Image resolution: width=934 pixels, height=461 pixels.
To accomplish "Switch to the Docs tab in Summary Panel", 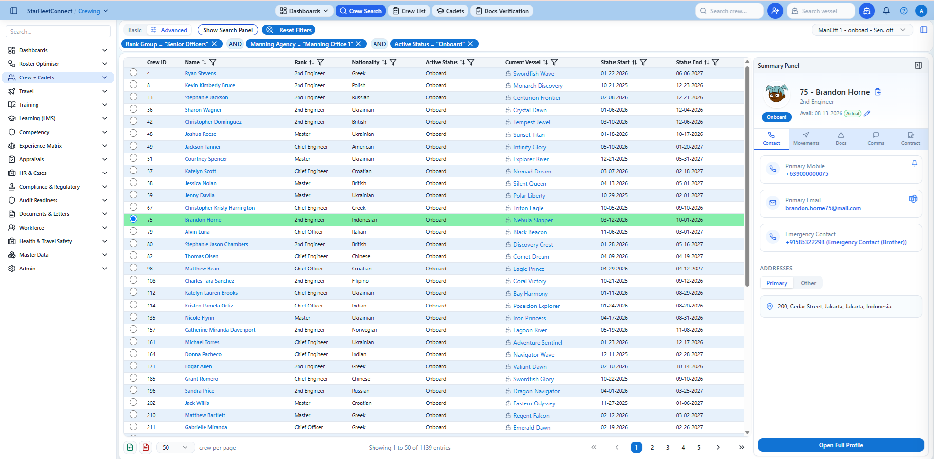I will (841, 138).
